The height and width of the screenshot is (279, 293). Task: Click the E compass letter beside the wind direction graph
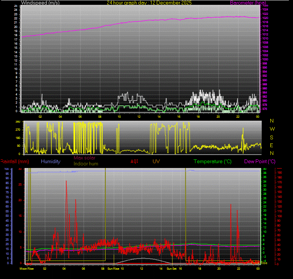pos(271,146)
